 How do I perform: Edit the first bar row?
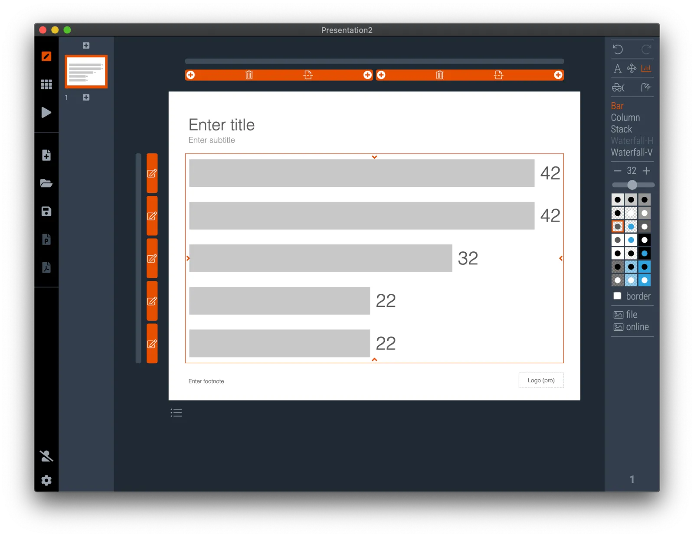point(152,173)
